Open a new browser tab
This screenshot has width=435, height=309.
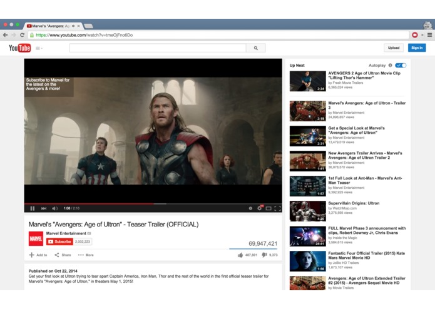point(88,26)
